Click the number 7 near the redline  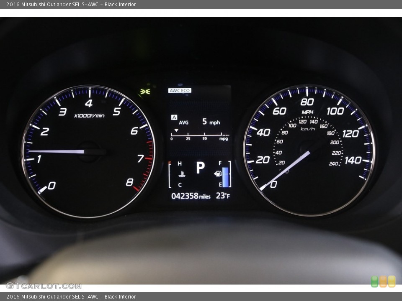(141, 159)
